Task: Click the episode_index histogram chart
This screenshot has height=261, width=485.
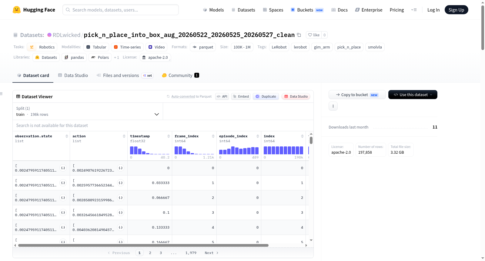Action: coord(239,150)
